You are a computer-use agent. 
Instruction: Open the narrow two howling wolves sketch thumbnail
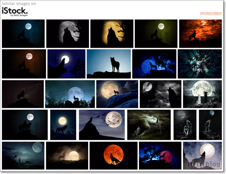click(x=185, y=125)
